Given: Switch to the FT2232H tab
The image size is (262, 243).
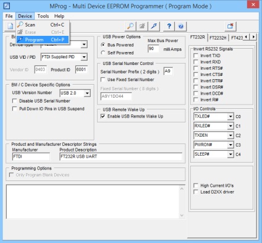Looking at the screenshot, I should tap(218, 38).
